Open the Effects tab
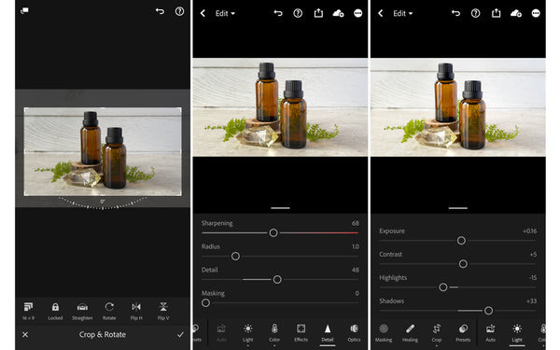This screenshot has width=560, height=350. (301, 333)
